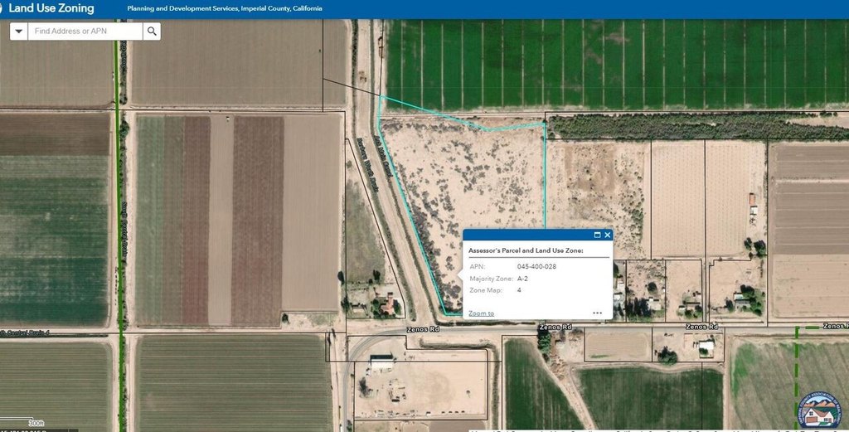The height and width of the screenshot is (432, 849).
Task: Click the red-roofed farmhouse near the canal
Action: pyautogui.click(x=387, y=305)
